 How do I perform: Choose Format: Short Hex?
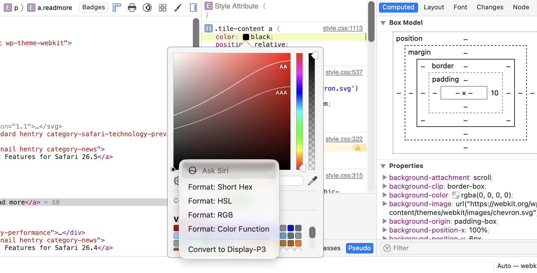coord(229,187)
